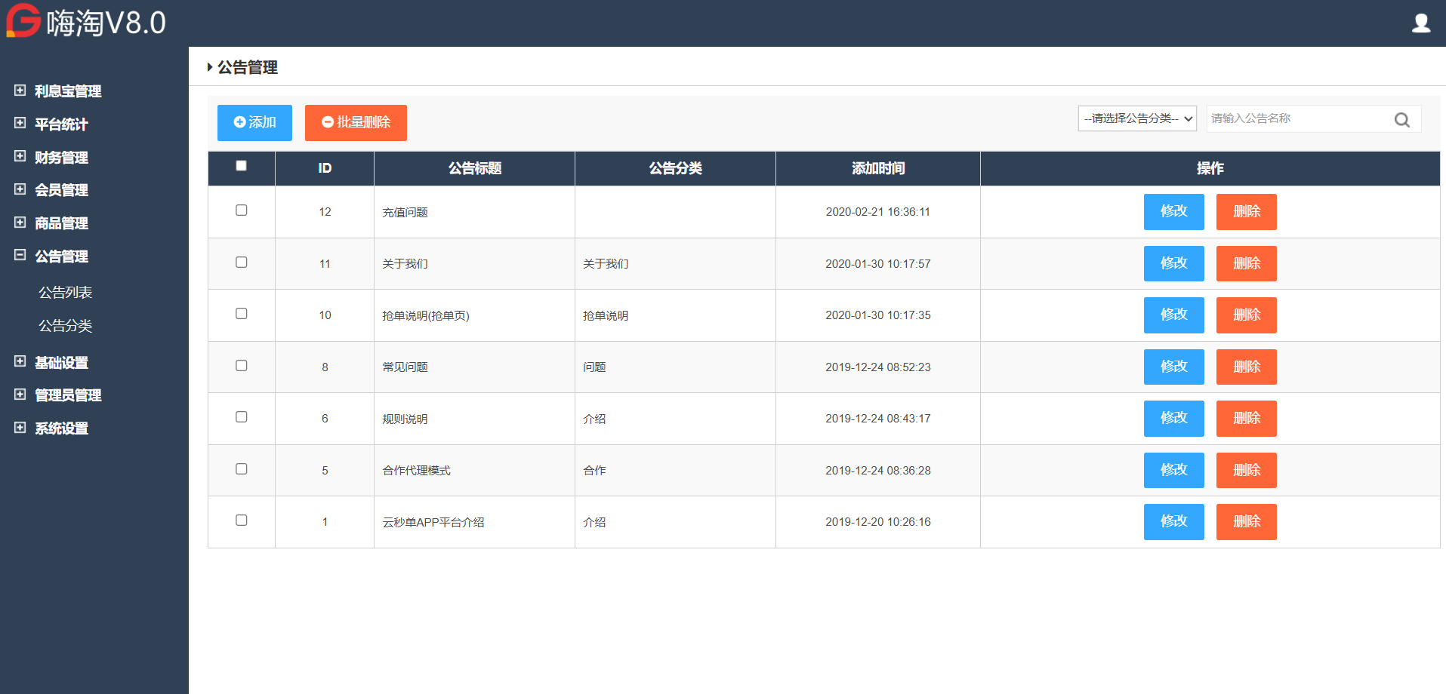
Task: Click the 公告分类 column header
Action: 676,168
